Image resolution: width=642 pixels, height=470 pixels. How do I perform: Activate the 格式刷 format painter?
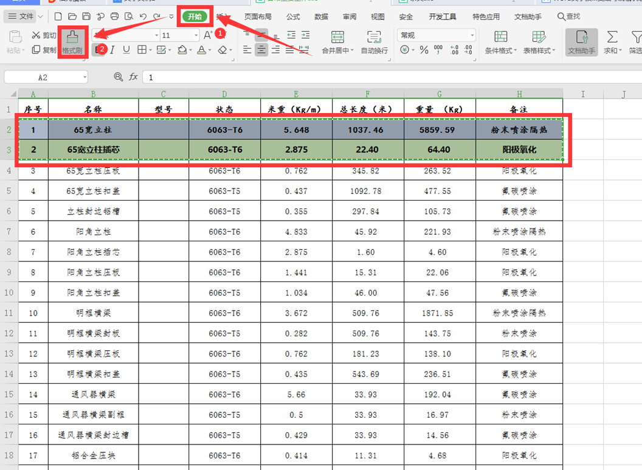72,42
